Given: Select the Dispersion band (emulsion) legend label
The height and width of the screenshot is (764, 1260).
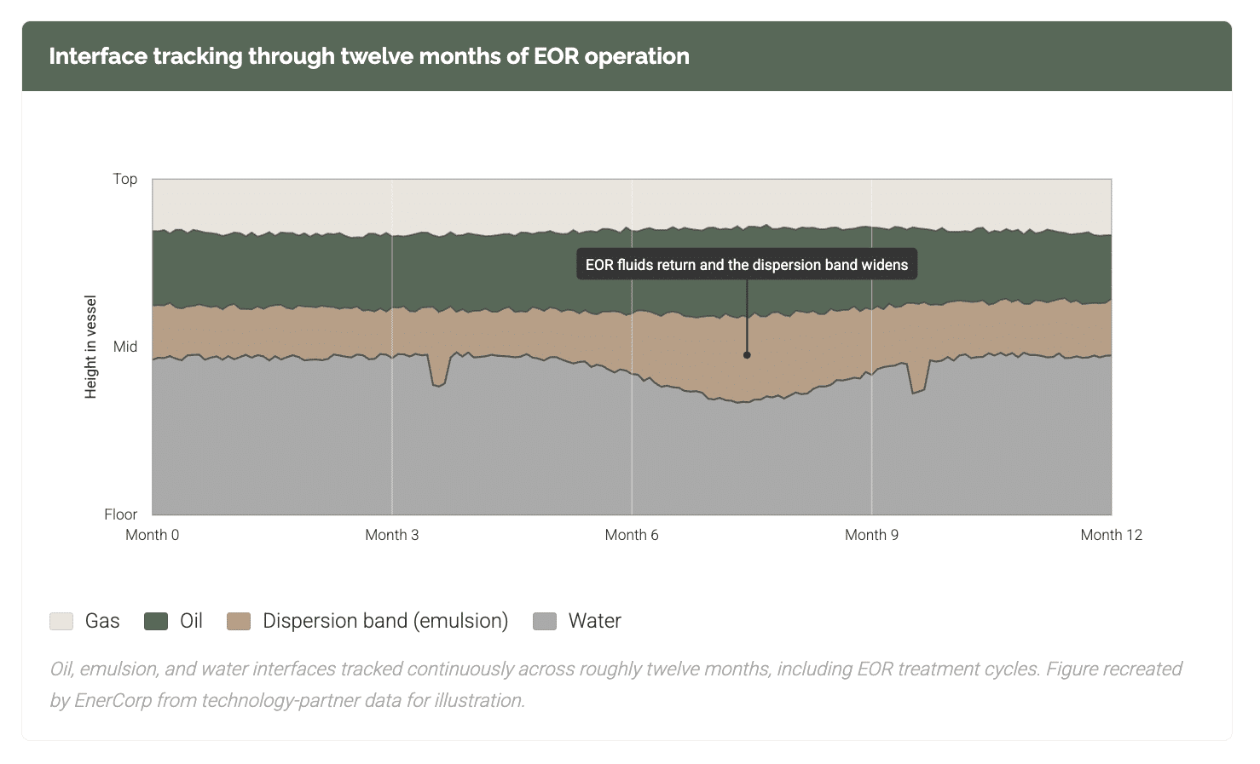Looking at the screenshot, I should click(385, 621).
